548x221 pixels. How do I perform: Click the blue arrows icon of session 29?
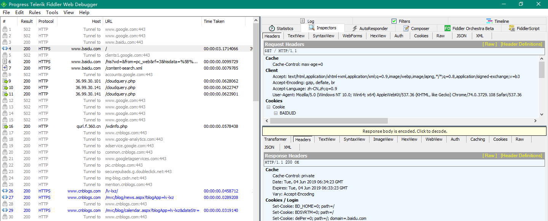5,210
